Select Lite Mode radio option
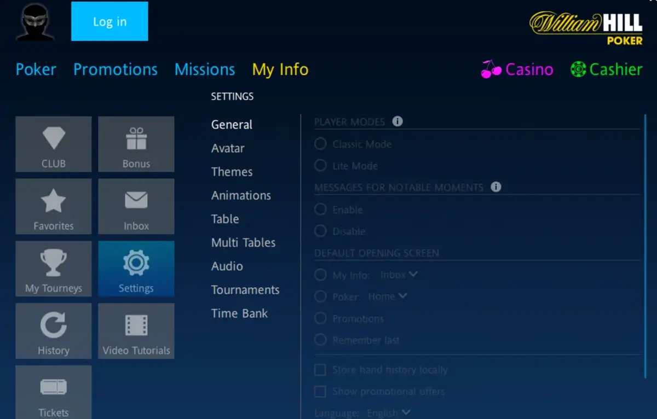 click(x=320, y=166)
